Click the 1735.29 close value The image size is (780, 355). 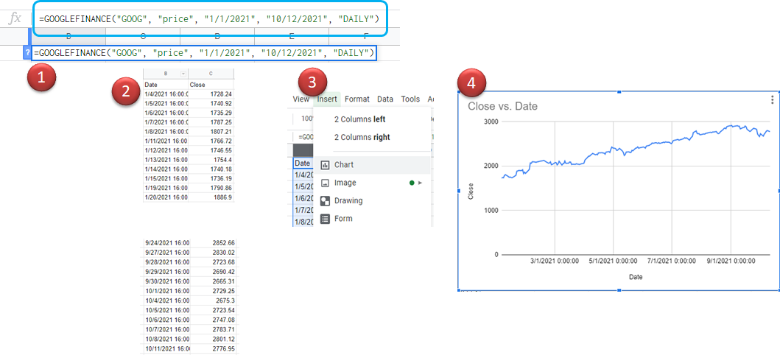(222, 113)
